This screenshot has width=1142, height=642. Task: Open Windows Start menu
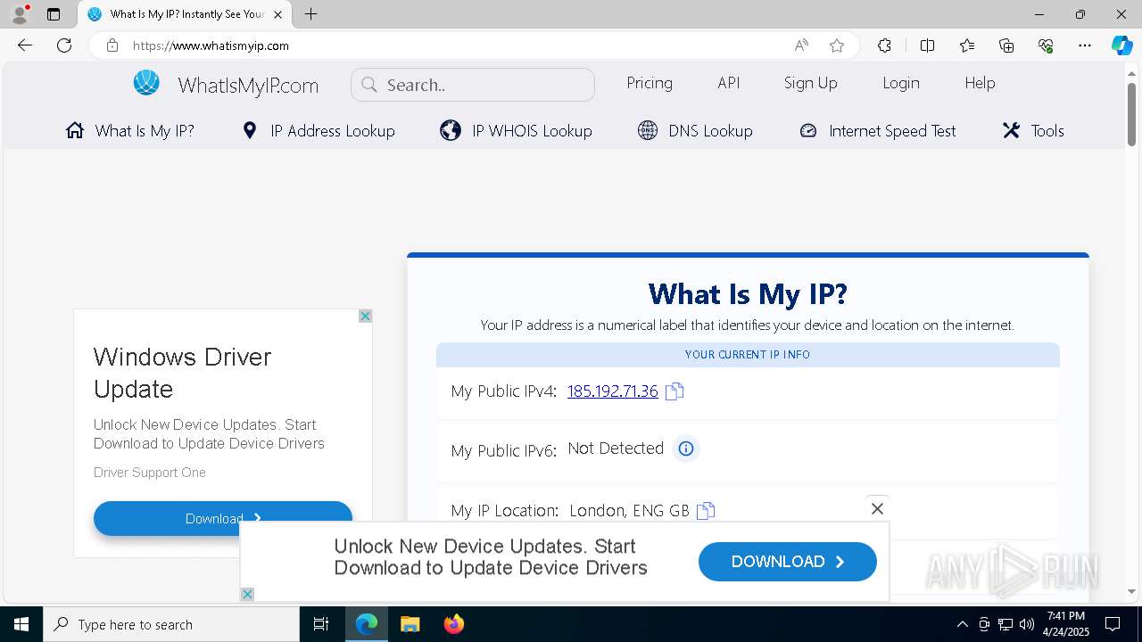[21, 624]
